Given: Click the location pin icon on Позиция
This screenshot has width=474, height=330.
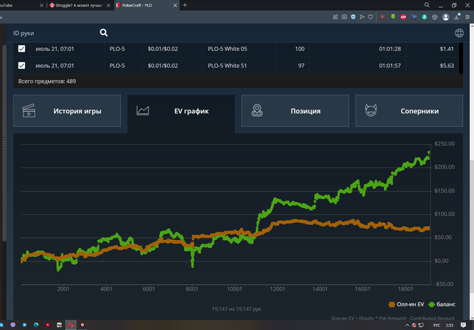Looking at the screenshot, I should point(257,110).
